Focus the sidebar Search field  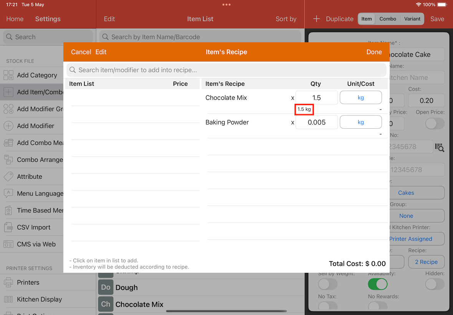48,37
